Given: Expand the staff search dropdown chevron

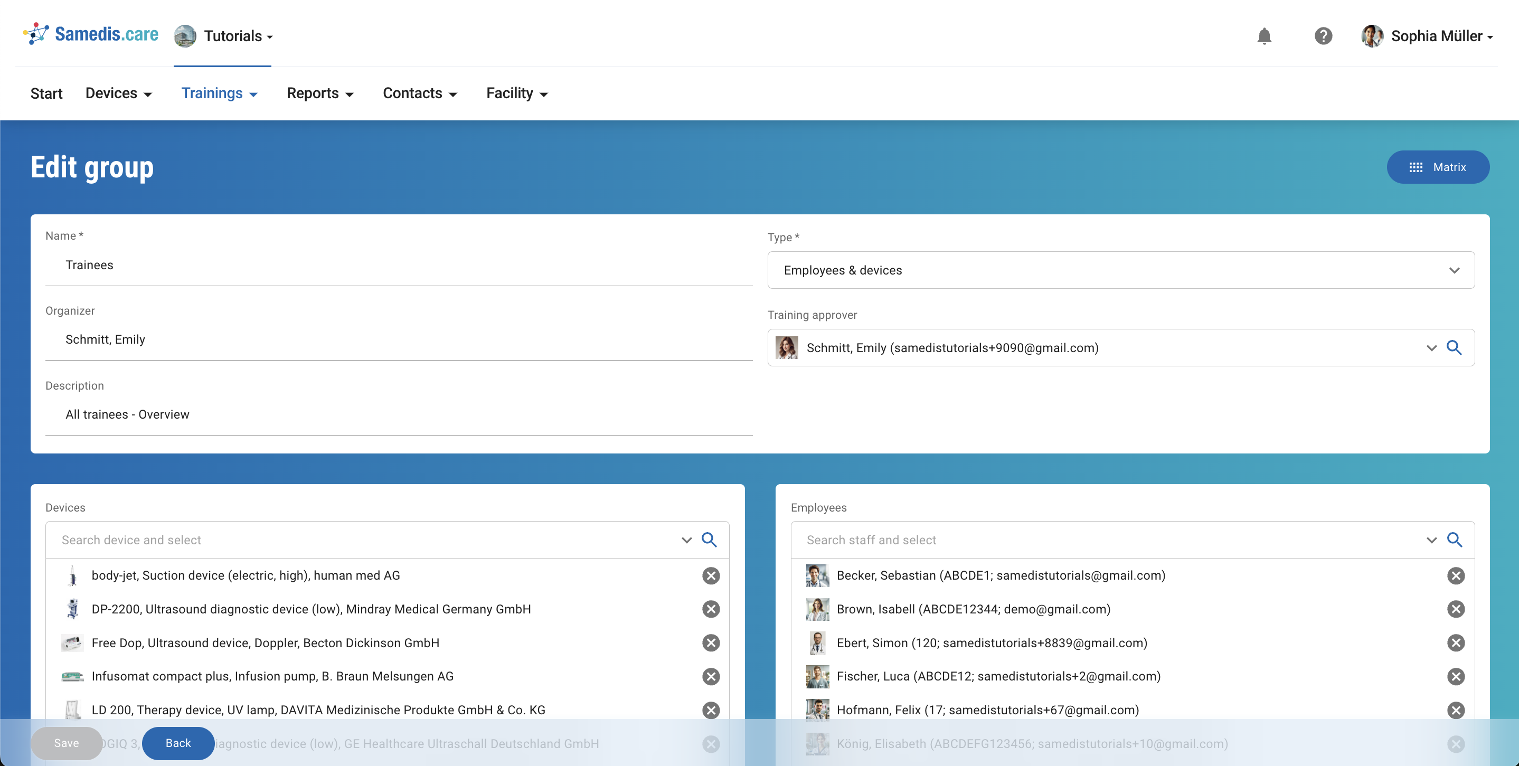Looking at the screenshot, I should [1431, 540].
